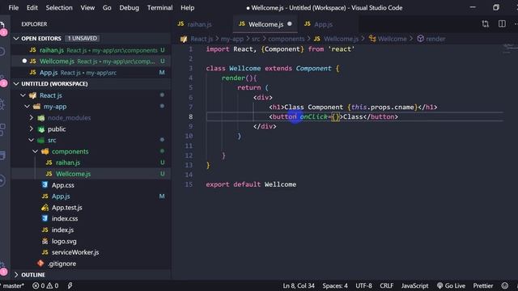Screen dimensions: 518x291
Task: Select App.js in Open Editors list
Action: (x=91, y=73)
